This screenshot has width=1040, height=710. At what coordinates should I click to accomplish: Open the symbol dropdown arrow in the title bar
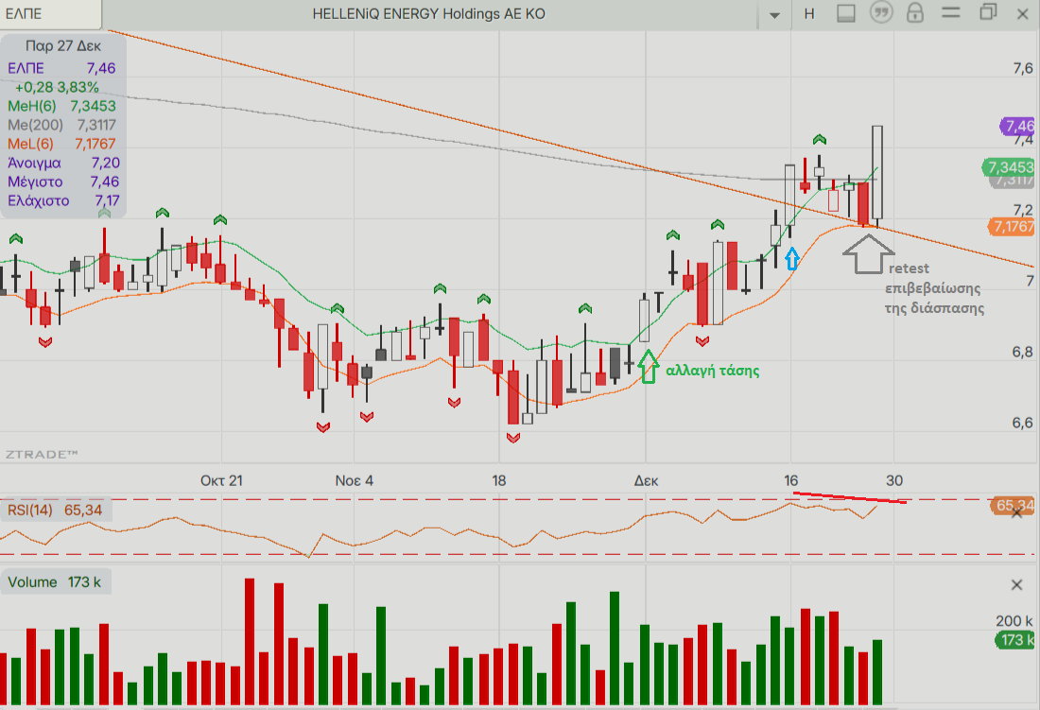pyautogui.click(x=774, y=14)
